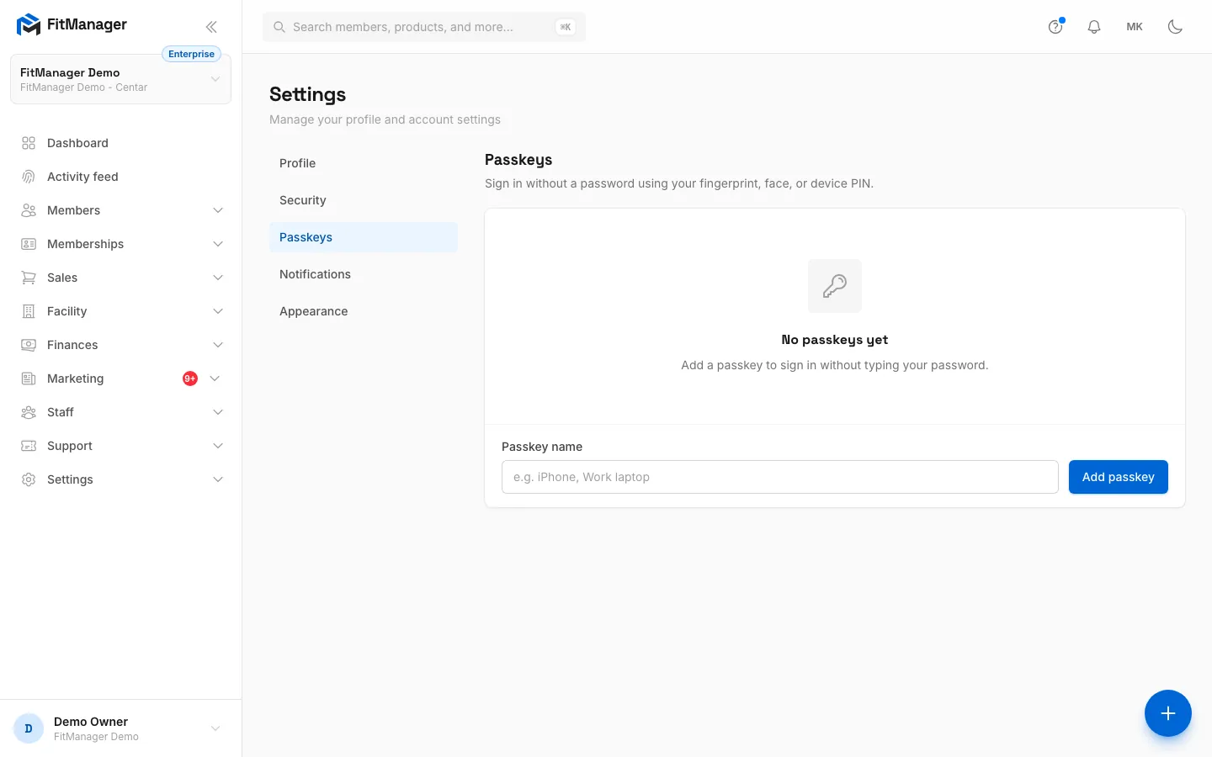Click the FitManager logo icon

[29, 25]
